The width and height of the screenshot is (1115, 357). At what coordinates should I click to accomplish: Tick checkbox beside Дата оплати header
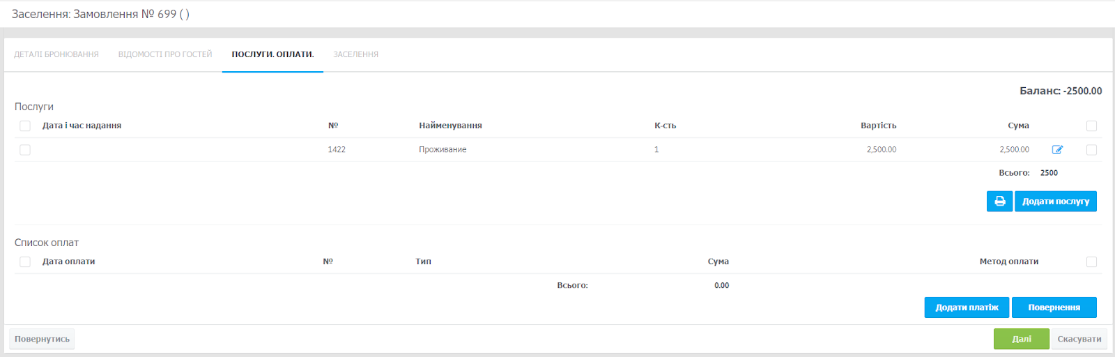[25, 262]
